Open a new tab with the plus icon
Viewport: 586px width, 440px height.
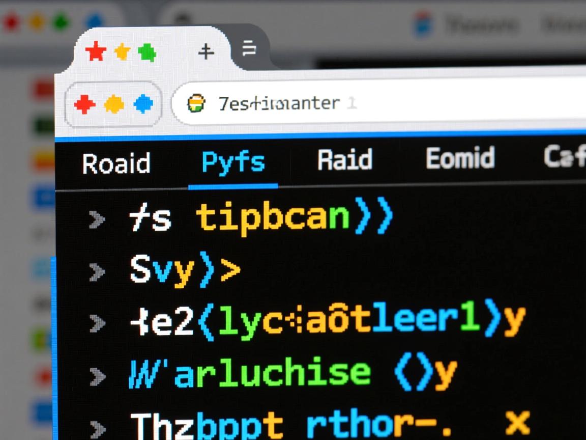point(206,51)
